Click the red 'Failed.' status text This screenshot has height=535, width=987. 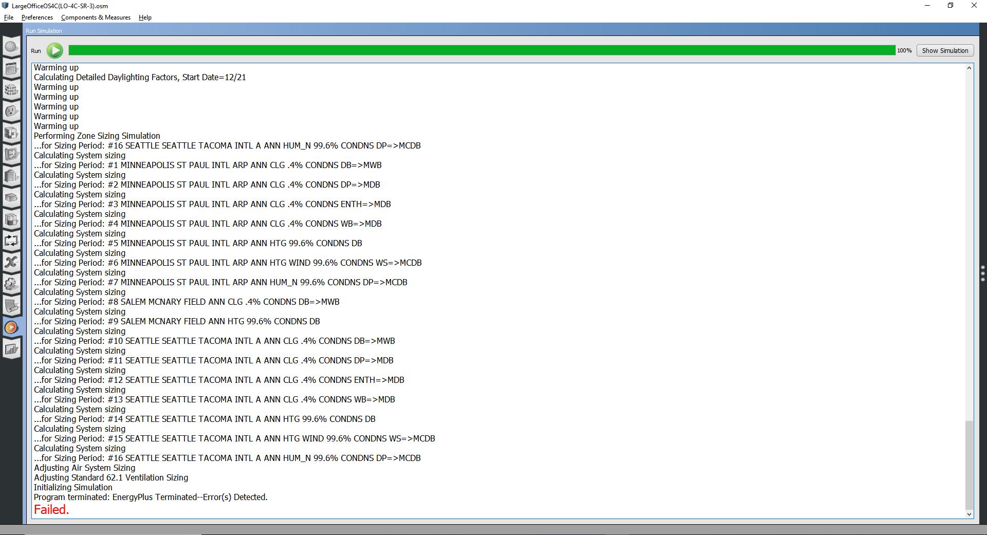click(51, 510)
